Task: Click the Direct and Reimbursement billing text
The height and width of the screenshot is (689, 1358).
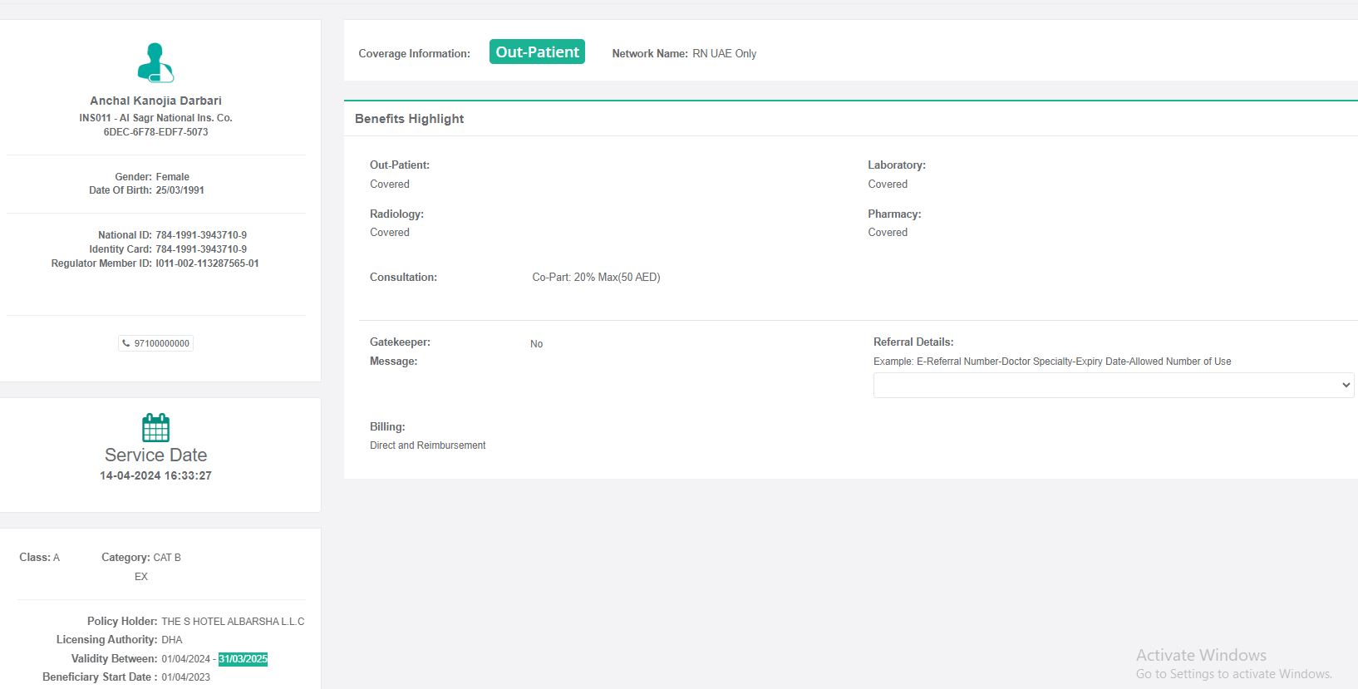Action: (x=427, y=445)
